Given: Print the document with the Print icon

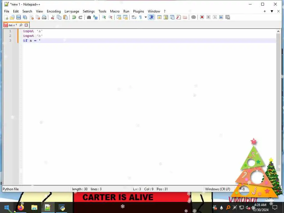Looking at the screenshot, I should (x=44, y=17).
